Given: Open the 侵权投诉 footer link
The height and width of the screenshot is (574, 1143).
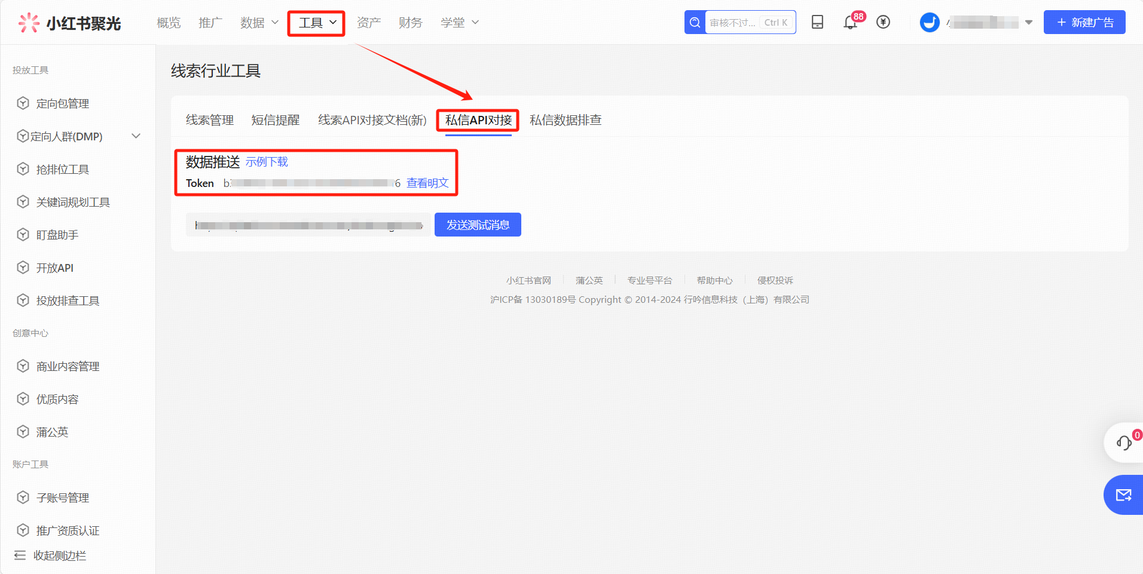Looking at the screenshot, I should pyautogui.click(x=775, y=280).
